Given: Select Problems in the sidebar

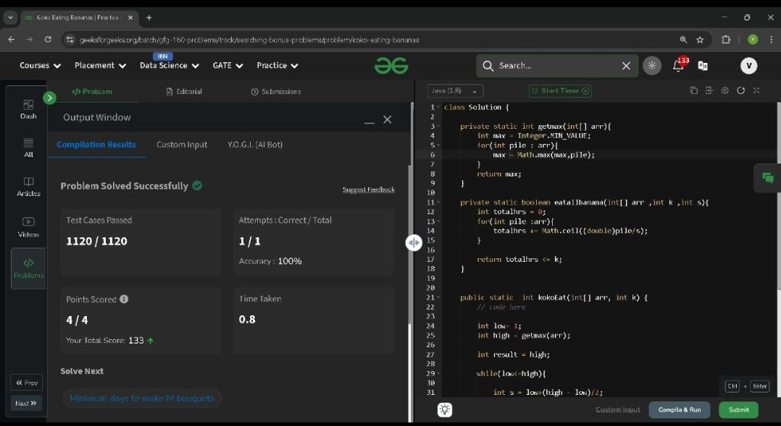Looking at the screenshot, I should [28, 268].
